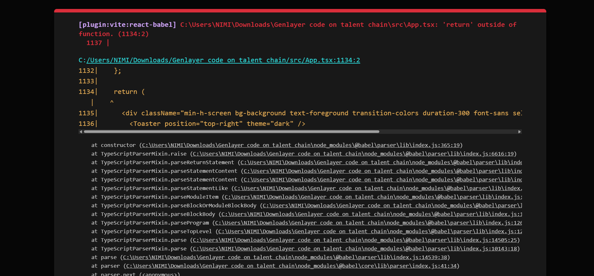Open the App.tsx:1134:2 file link

coord(223,60)
